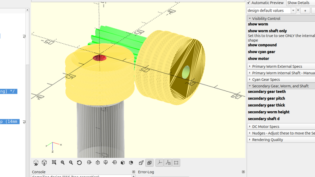Viewport: 315px width, 177px height.
Task: Click the Reset View icon
Action: pos(79,162)
